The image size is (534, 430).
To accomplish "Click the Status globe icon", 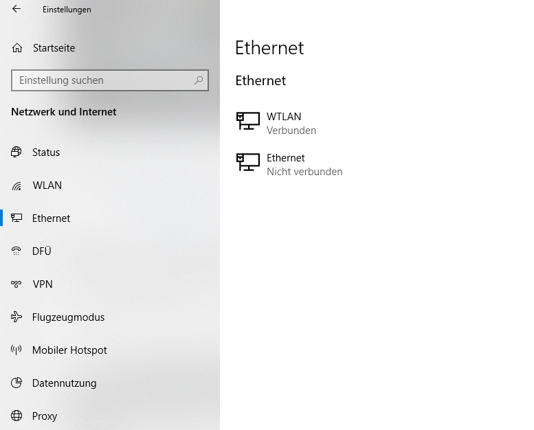I will (16, 152).
